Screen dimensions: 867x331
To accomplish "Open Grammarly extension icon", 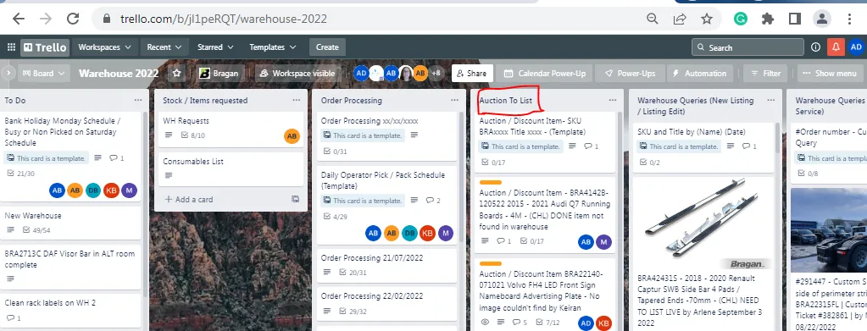I will pyautogui.click(x=741, y=19).
